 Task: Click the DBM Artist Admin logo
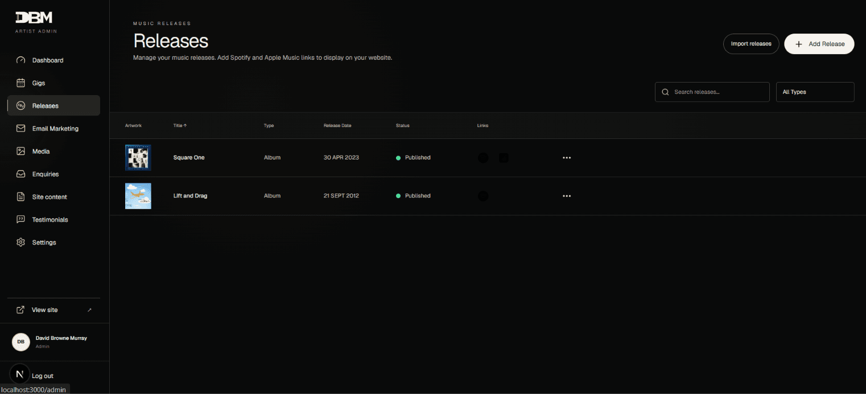[x=36, y=21]
